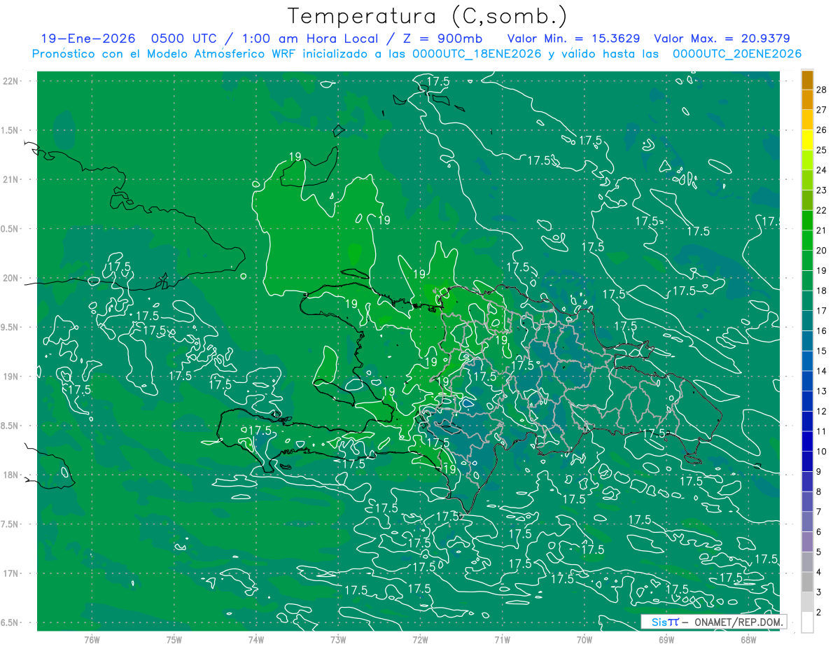Screen dimensions: 840x649
Task: Pick the blue swatch between 13 and 14
Action: click(x=807, y=381)
